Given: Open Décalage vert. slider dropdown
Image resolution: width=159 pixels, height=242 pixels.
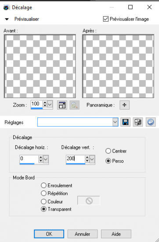Looking at the screenshot, I should point(92,159).
